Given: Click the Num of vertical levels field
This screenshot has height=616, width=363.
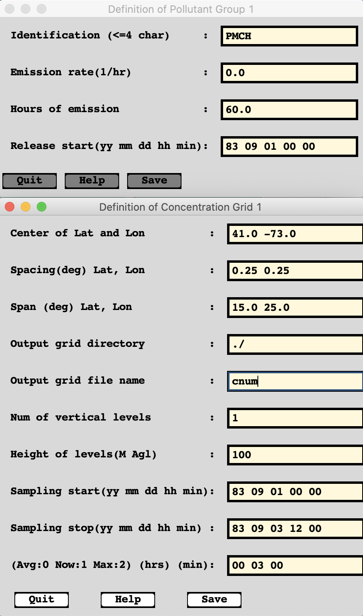Looking at the screenshot, I should point(295,418).
